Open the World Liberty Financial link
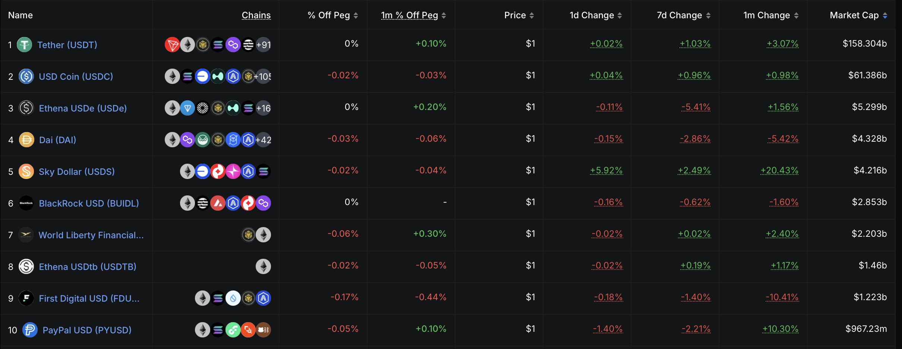The height and width of the screenshot is (349, 902). (91, 235)
